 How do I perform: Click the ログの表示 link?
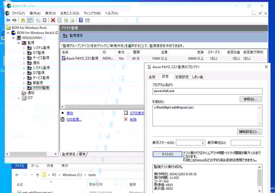coord(137,113)
